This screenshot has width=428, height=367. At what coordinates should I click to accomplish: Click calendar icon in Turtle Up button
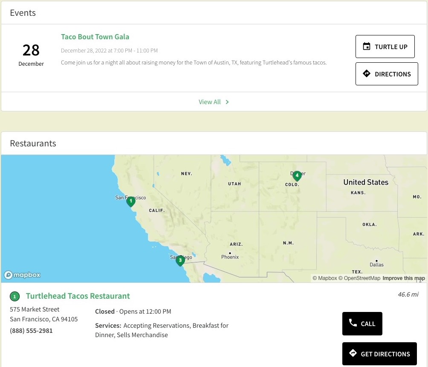pos(367,47)
